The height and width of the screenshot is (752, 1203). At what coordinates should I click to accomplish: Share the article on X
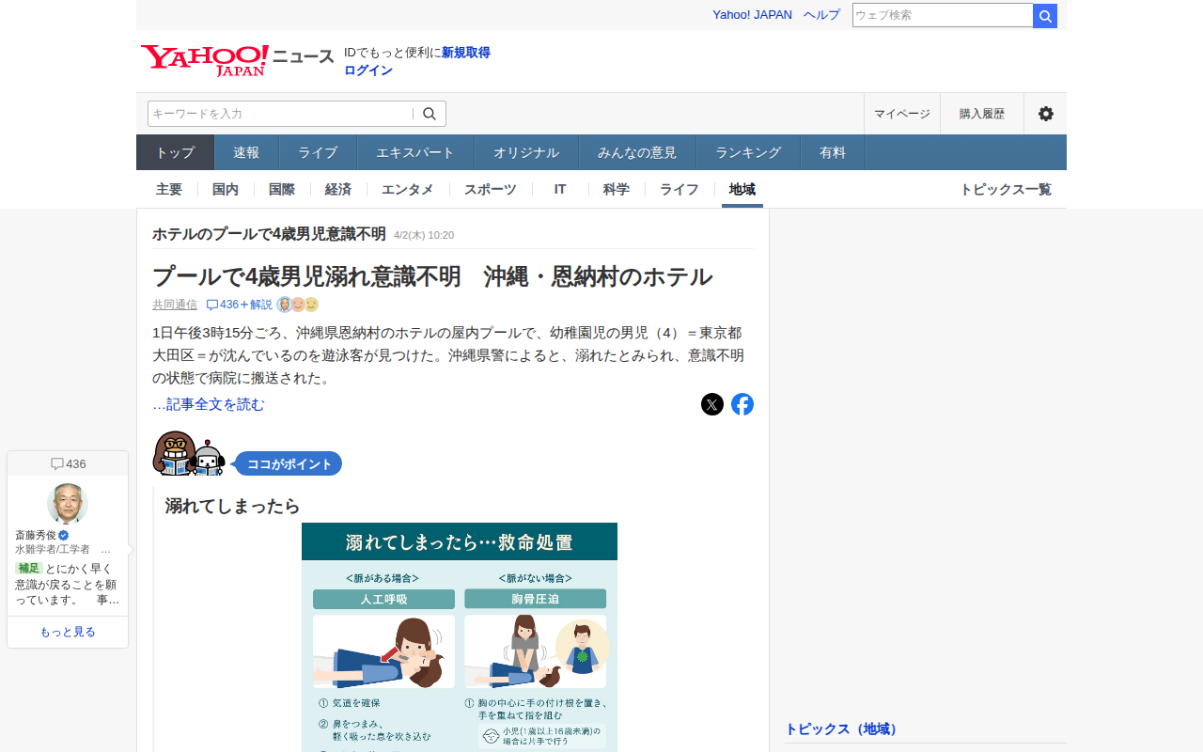[712, 404]
